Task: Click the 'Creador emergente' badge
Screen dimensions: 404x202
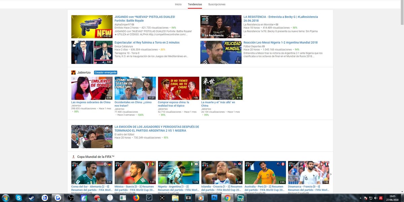Action: click(x=105, y=72)
